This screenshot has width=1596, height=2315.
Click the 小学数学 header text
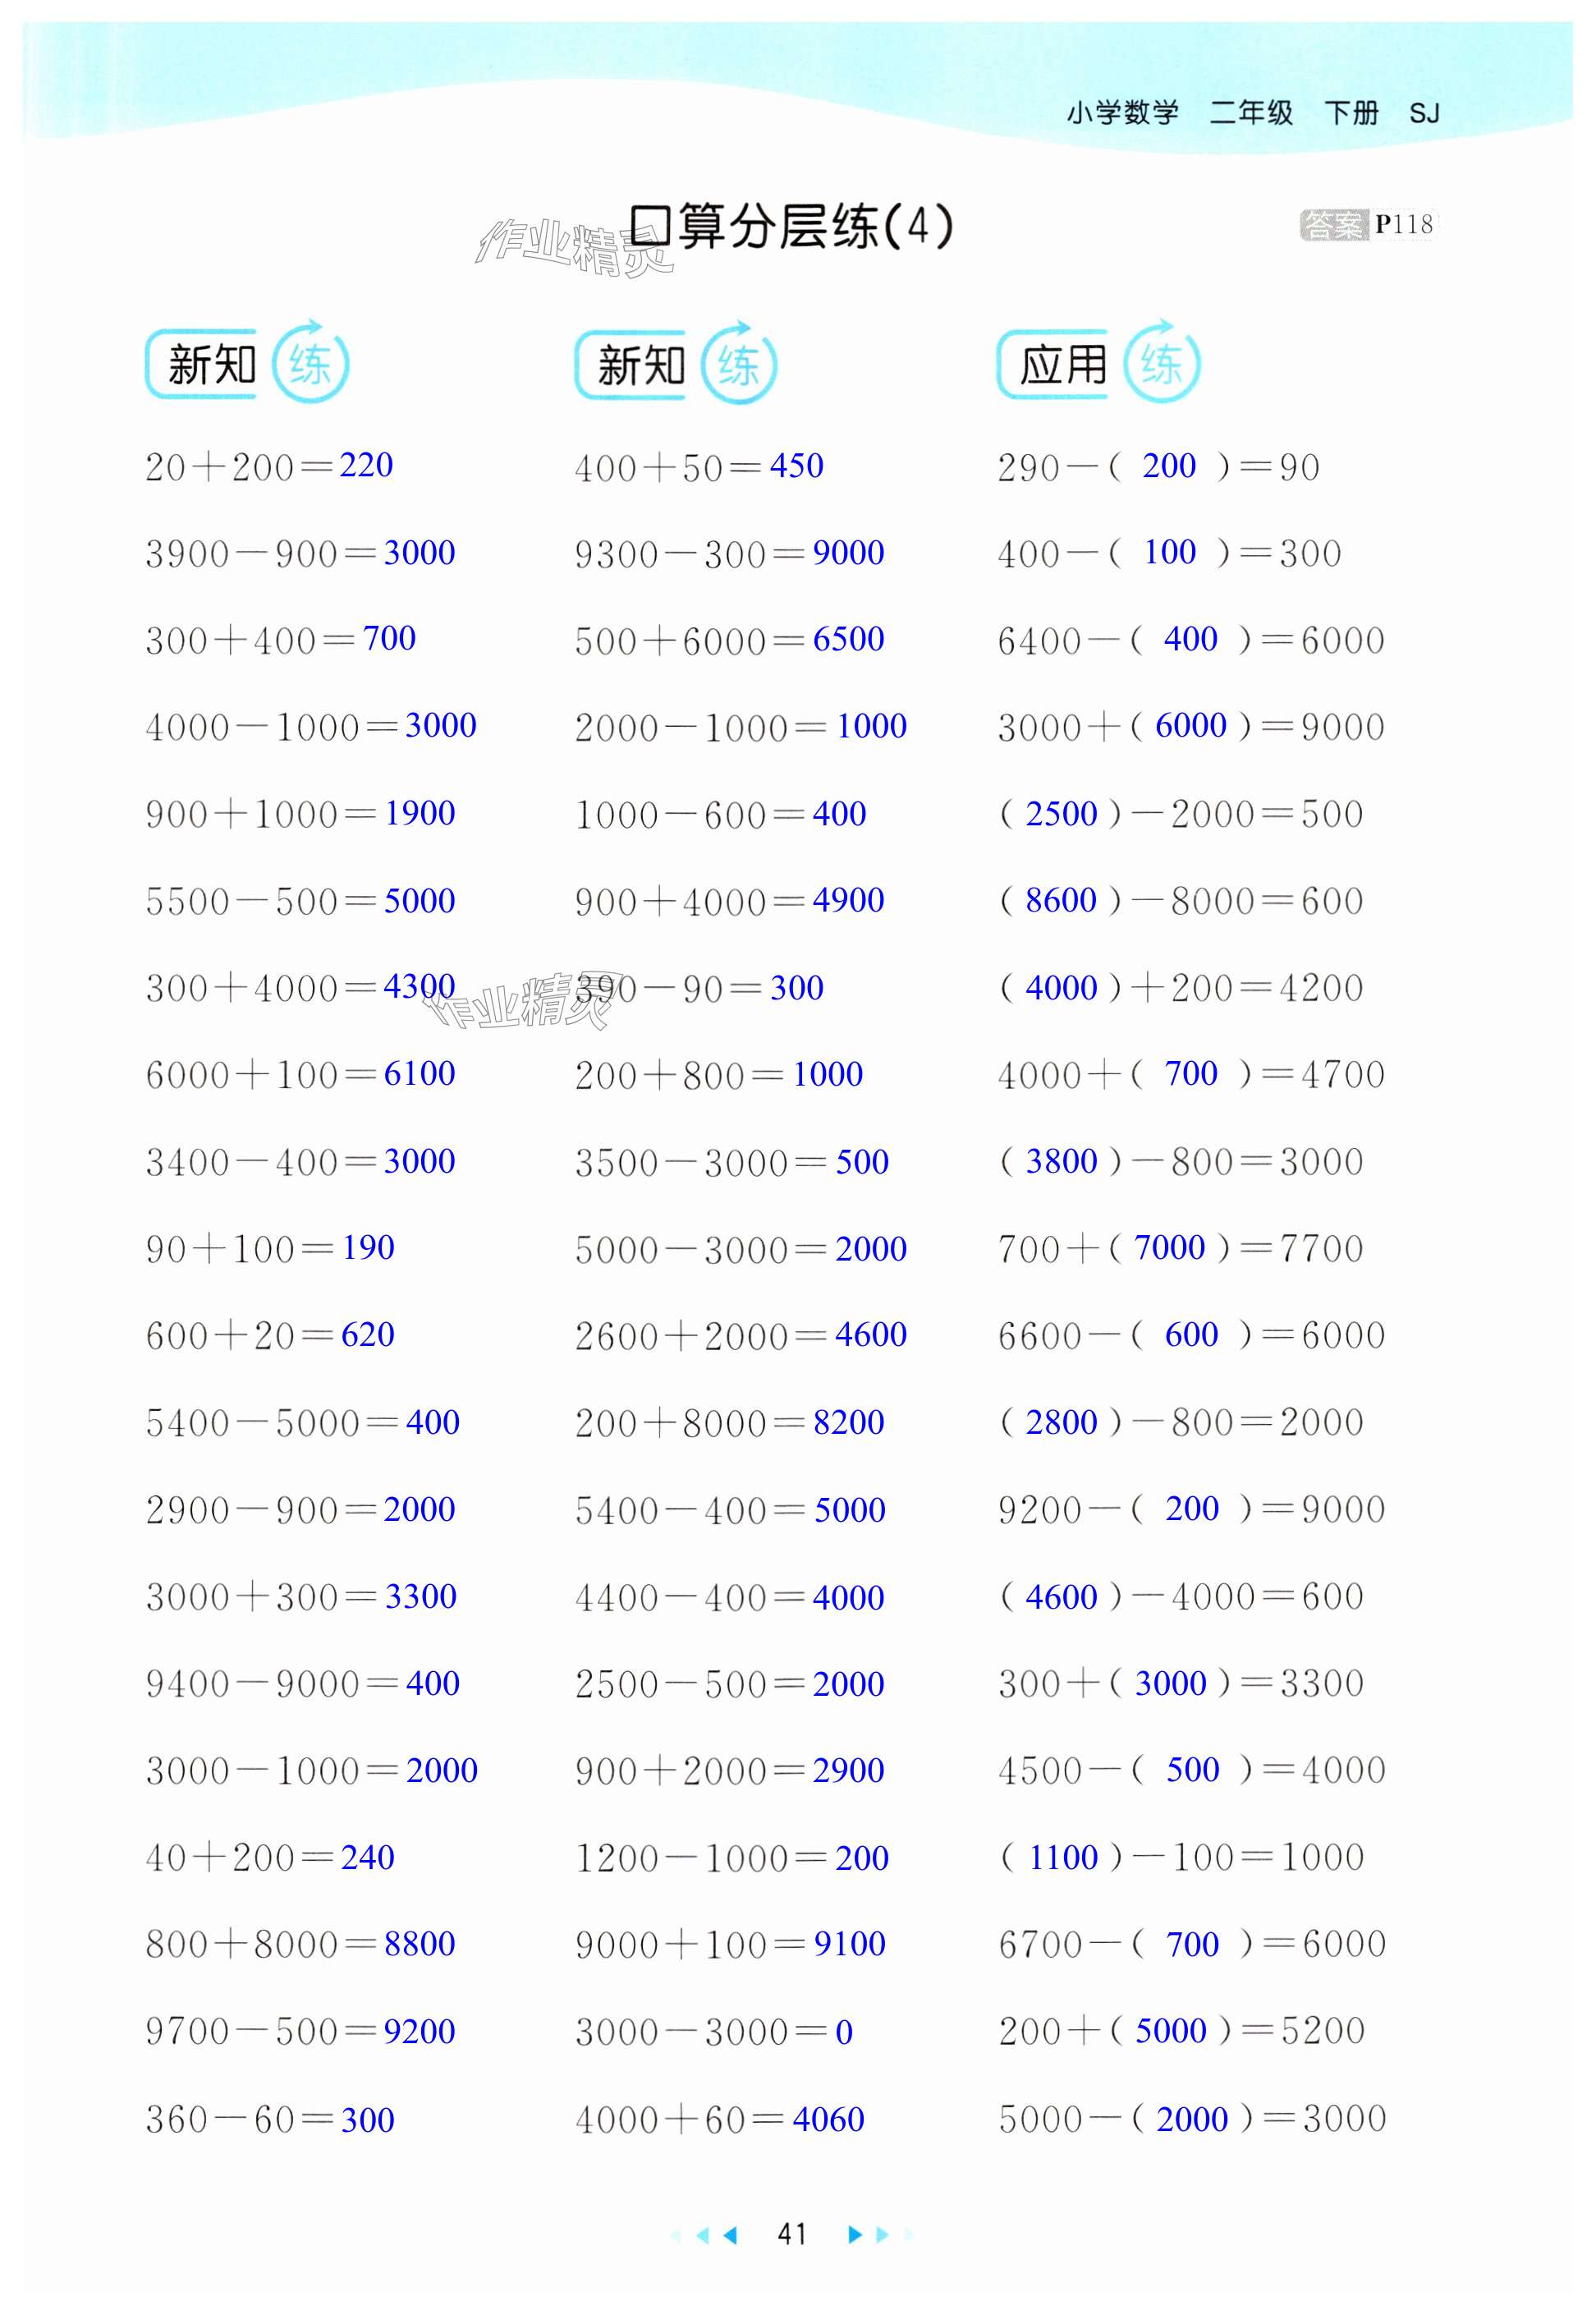point(1122,113)
